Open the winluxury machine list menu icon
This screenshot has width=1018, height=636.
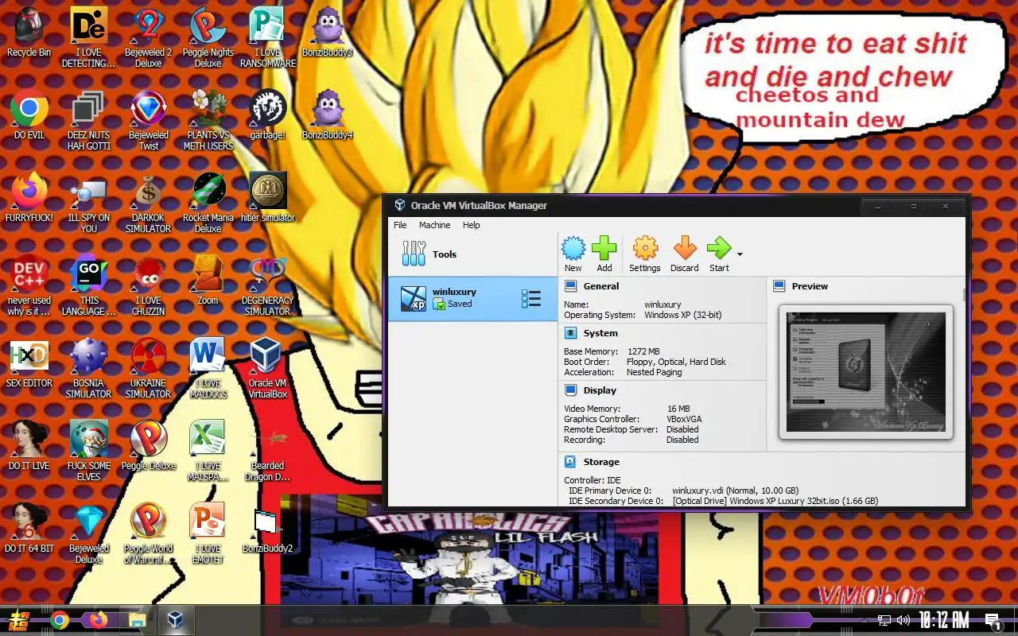click(531, 298)
